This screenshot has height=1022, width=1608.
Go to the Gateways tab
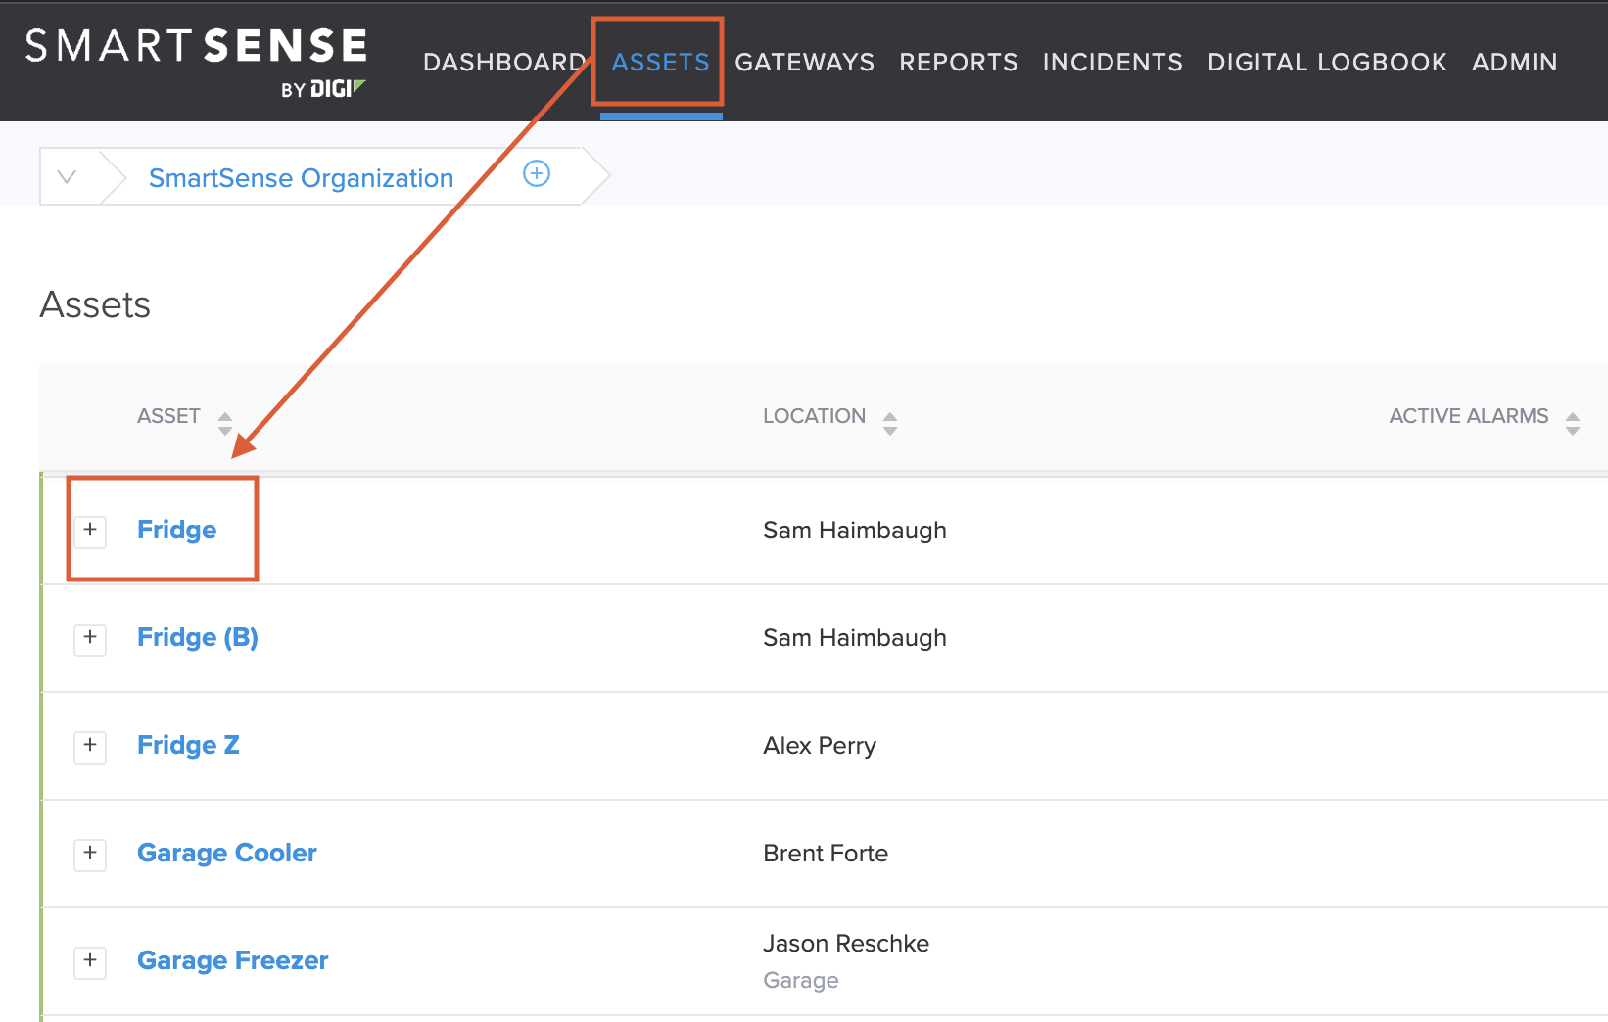[x=804, y=62]
